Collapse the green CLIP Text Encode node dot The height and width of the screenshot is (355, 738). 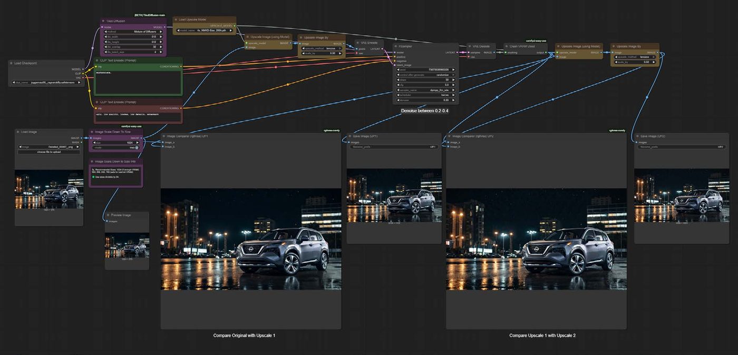[96, 61]
